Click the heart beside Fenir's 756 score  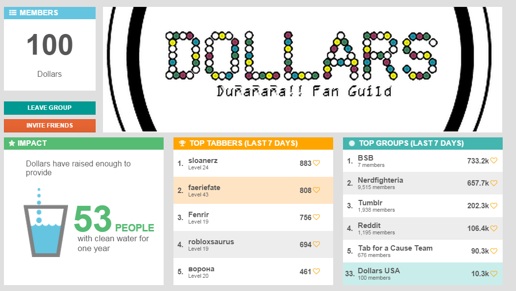(316, 217)
